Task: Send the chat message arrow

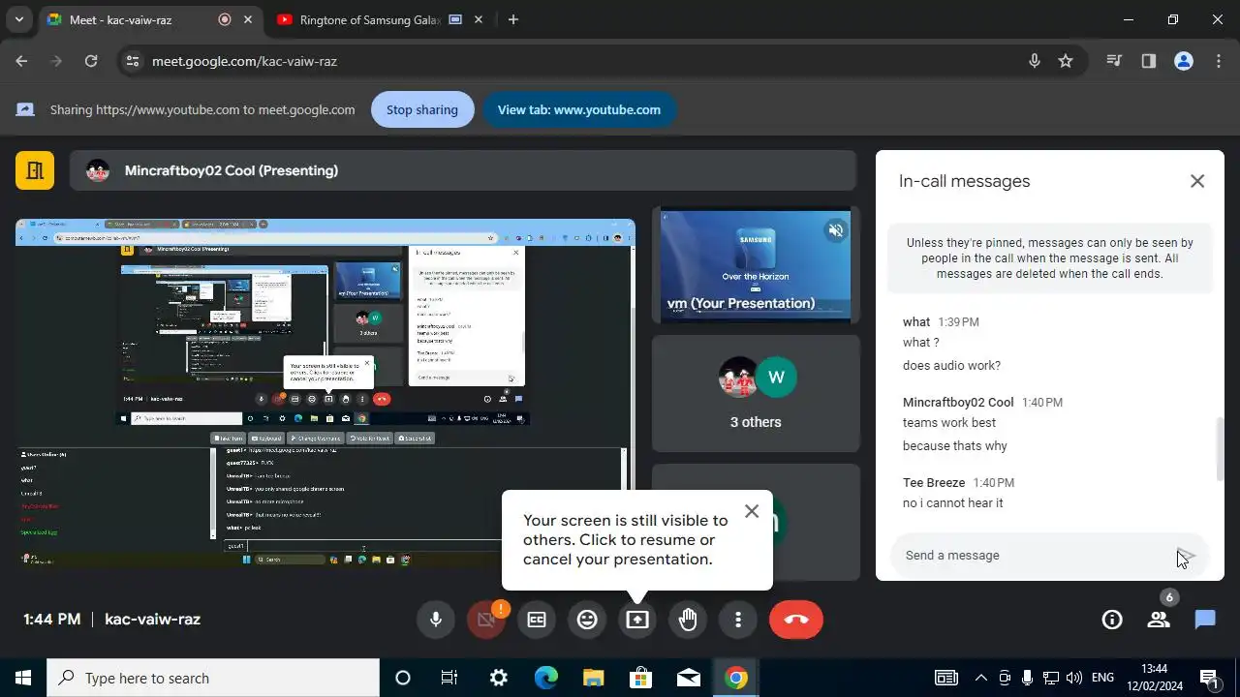Action: [x=1187, y=556]
